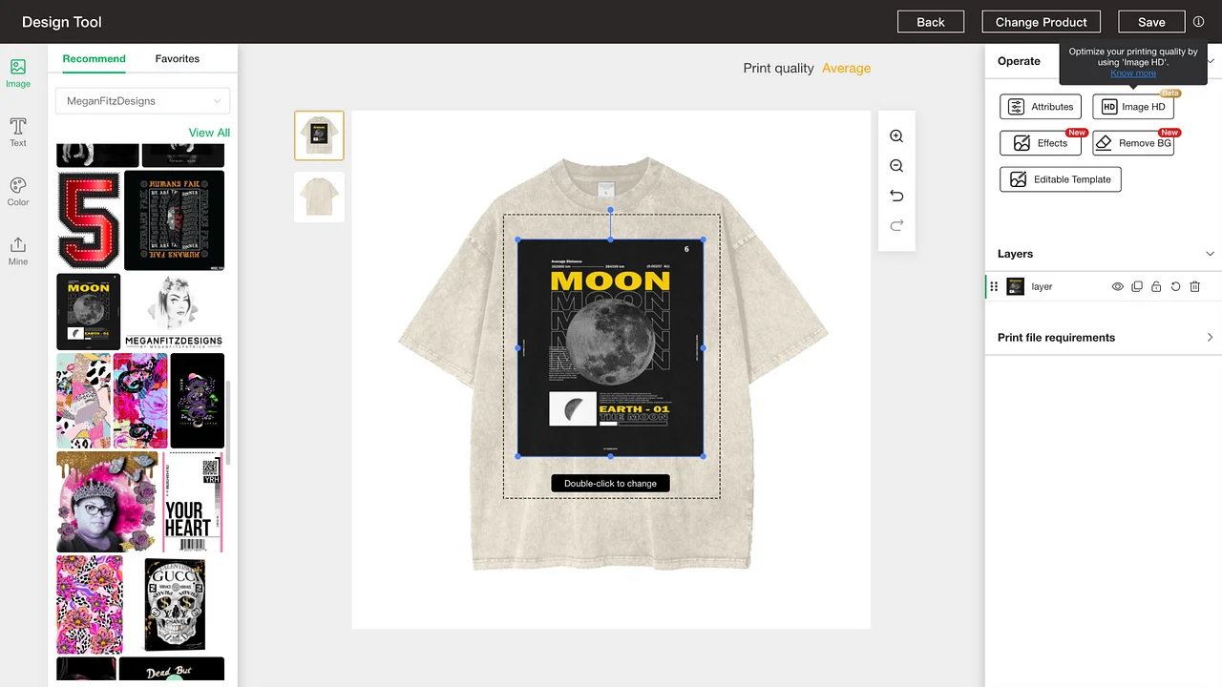
Task: Undo the last canvas action
Action: (895, 196)
